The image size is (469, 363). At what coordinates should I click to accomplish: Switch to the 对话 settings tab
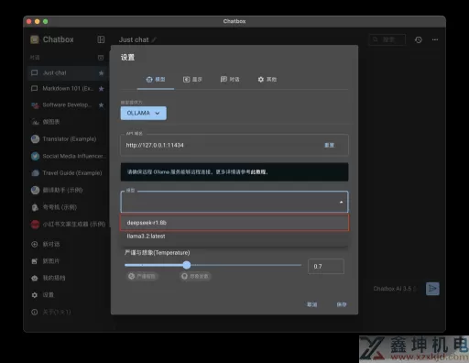click(x=230, y=80)
